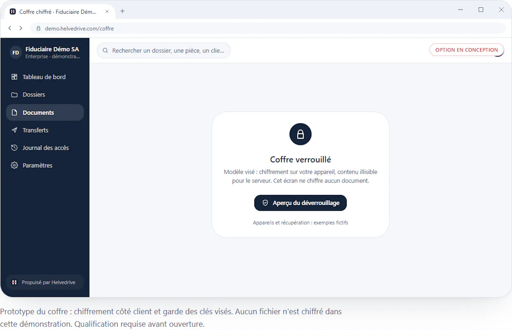Go to Transferts page
512x330 pixels.
(x=45, y=130)
